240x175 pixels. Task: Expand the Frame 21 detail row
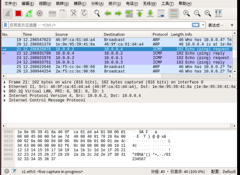5,82
